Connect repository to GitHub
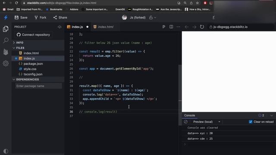Image resolution: width=276 pixels, height=155 pixels. point(33,35)
